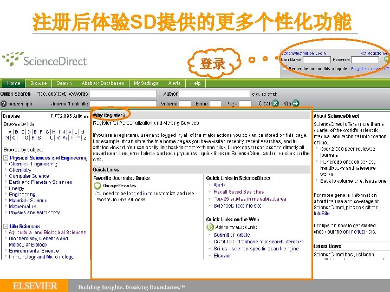Viewport: 390px width, 292px height.
Task: Open the Earth and Planetary Sciences link
Action: click(40, 182)
